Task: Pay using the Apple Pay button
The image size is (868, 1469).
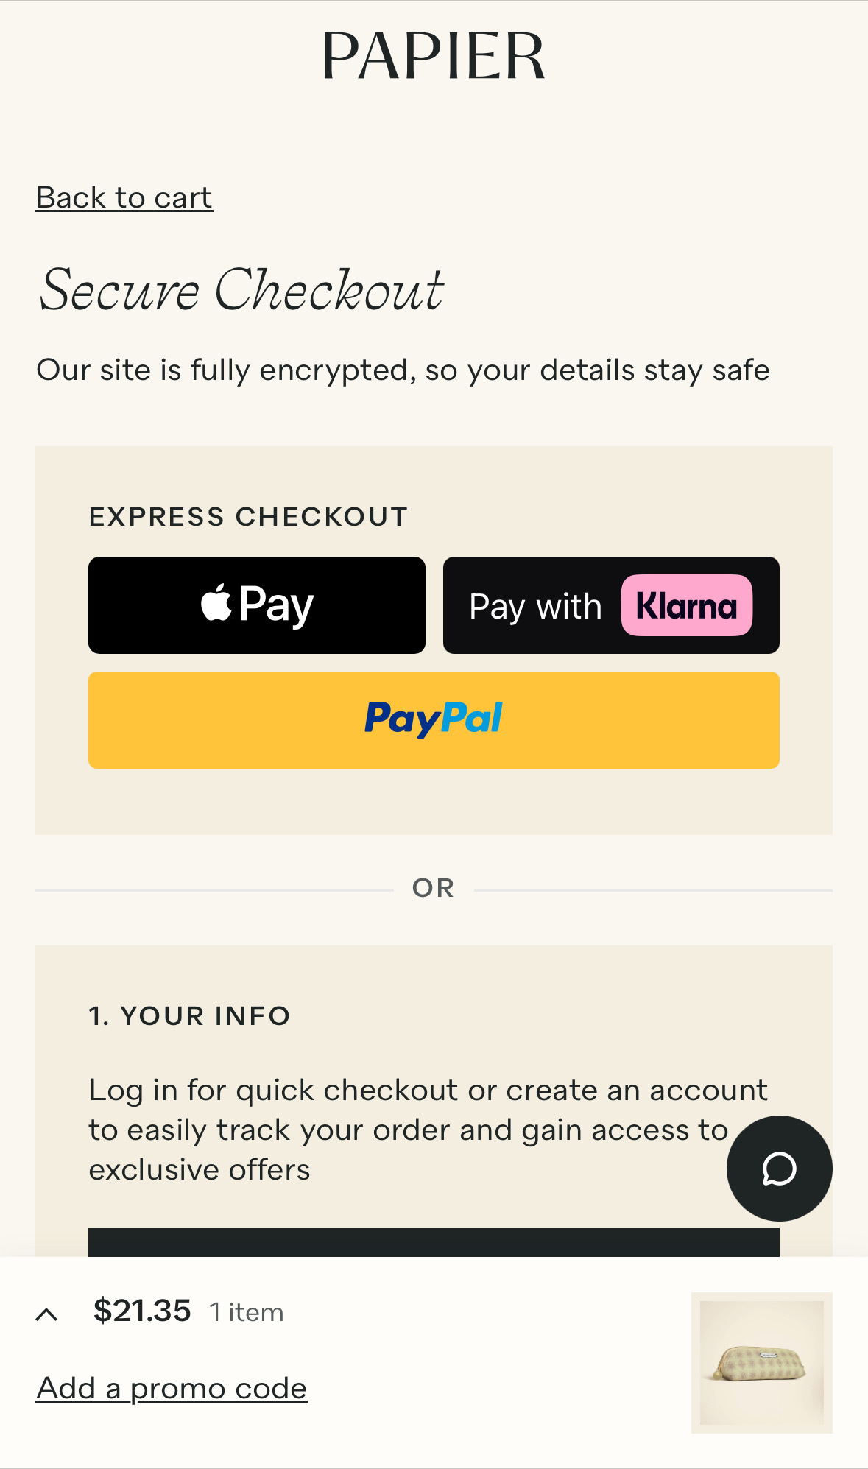Action: [x=257, y=605]
